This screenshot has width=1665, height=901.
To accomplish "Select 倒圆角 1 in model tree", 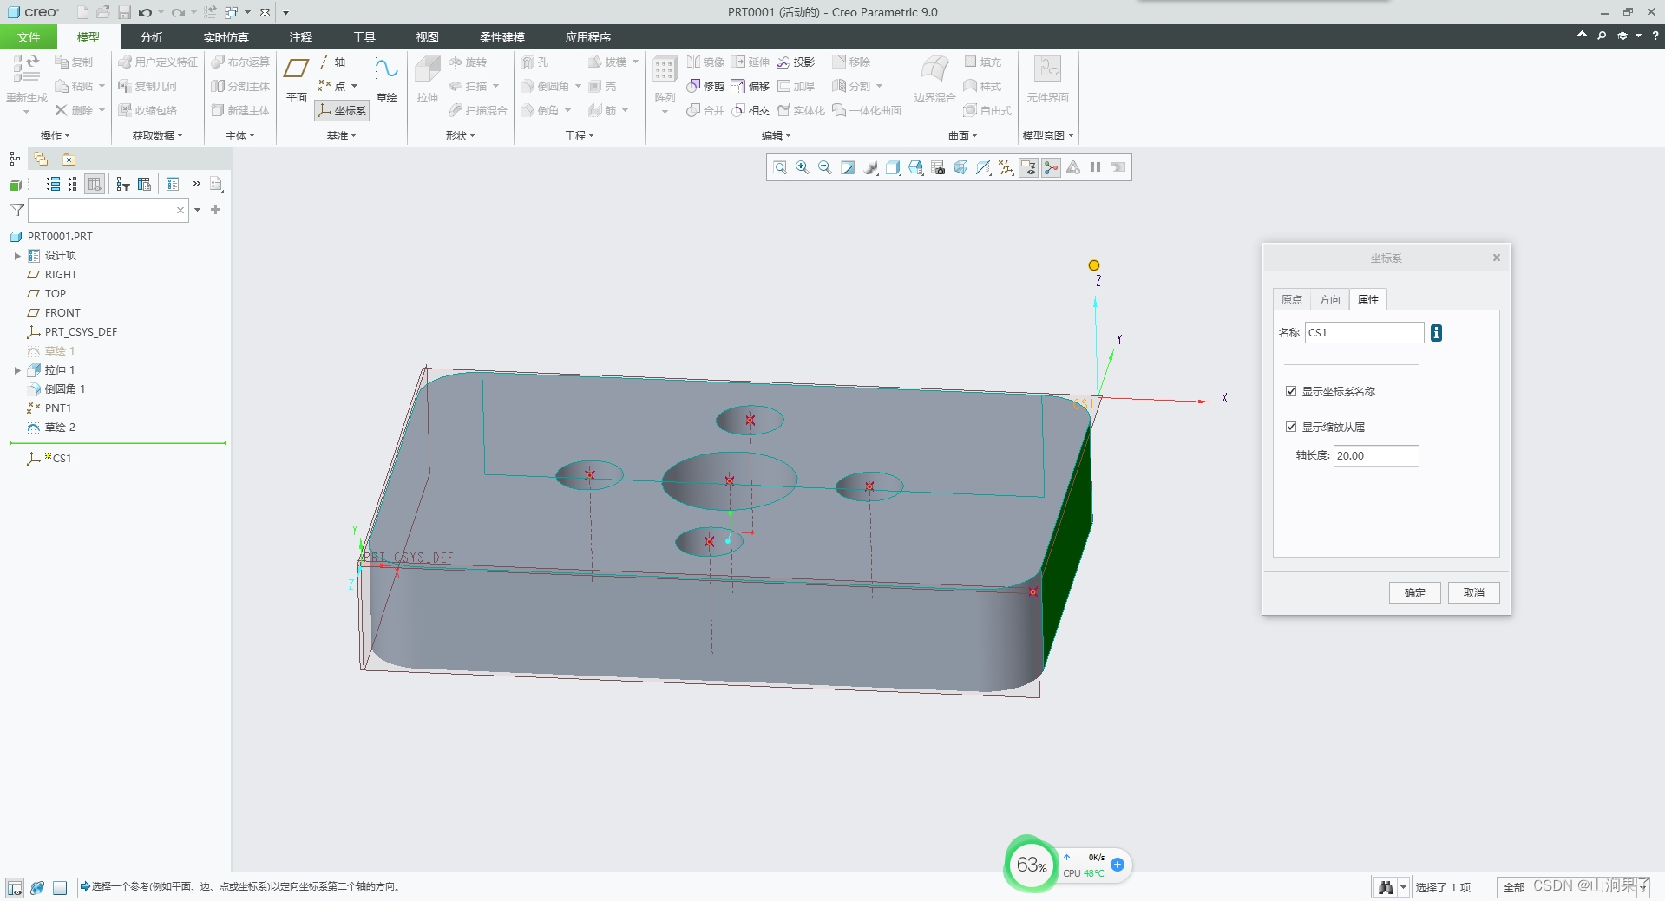I will pyautogui.click(x=56, y=389).
